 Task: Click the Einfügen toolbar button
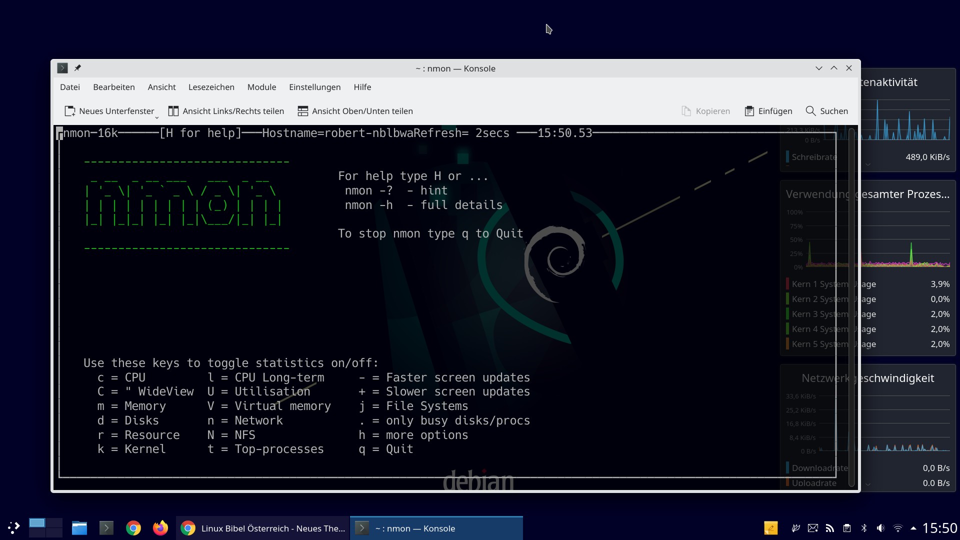pyautogui.click(x=768, y=111)
